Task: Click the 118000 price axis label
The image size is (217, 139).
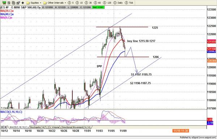Action: [x=212, y=100]
